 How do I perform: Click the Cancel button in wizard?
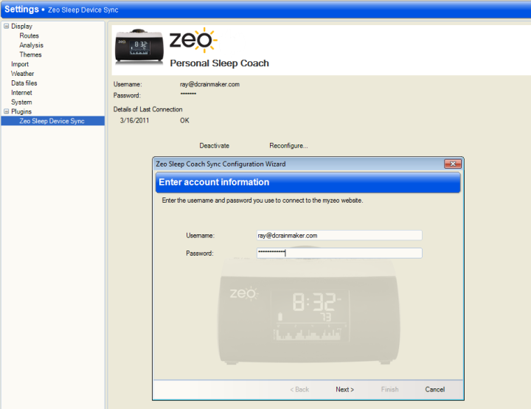click(x=435, y=389)
